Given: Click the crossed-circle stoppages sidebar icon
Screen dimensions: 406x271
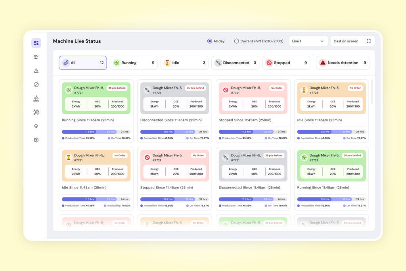Looking at the screenshot, I should point(36,85).
